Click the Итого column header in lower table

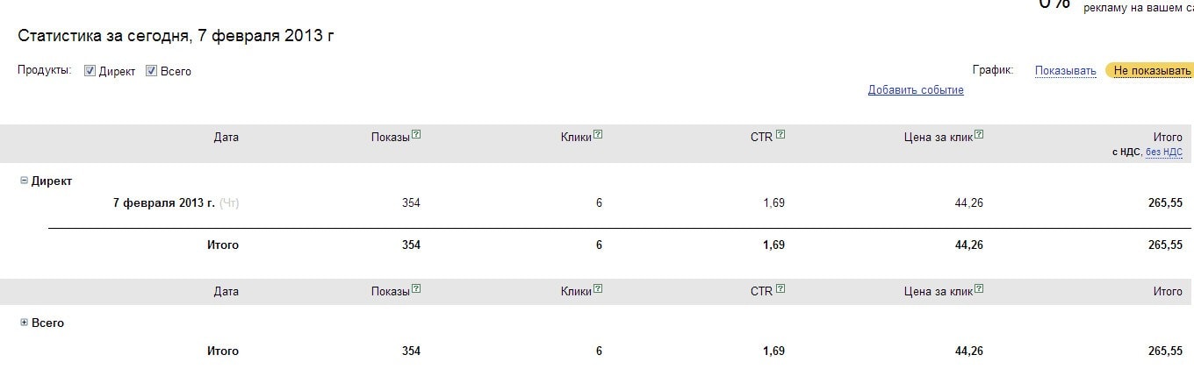pos(1168,291)
